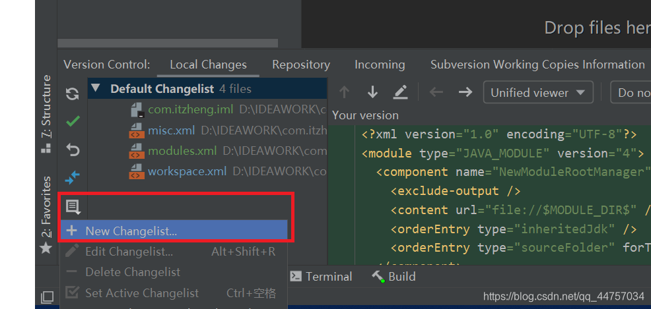The height and width of the screenshot is (309, 651).
Task: Click the modules.xml file type icon
Action: click(x=137, y=151)
